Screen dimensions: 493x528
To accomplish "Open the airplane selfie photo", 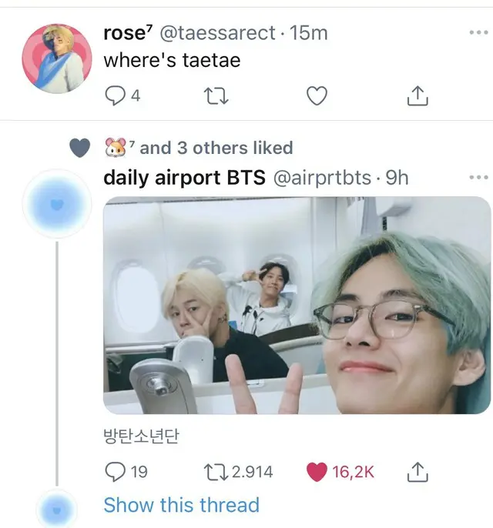I will pos(297,305).
